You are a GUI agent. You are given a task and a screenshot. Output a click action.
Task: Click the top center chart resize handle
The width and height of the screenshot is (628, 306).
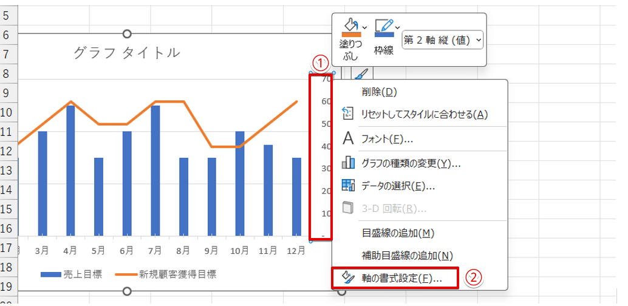click(x=127, y=34)
